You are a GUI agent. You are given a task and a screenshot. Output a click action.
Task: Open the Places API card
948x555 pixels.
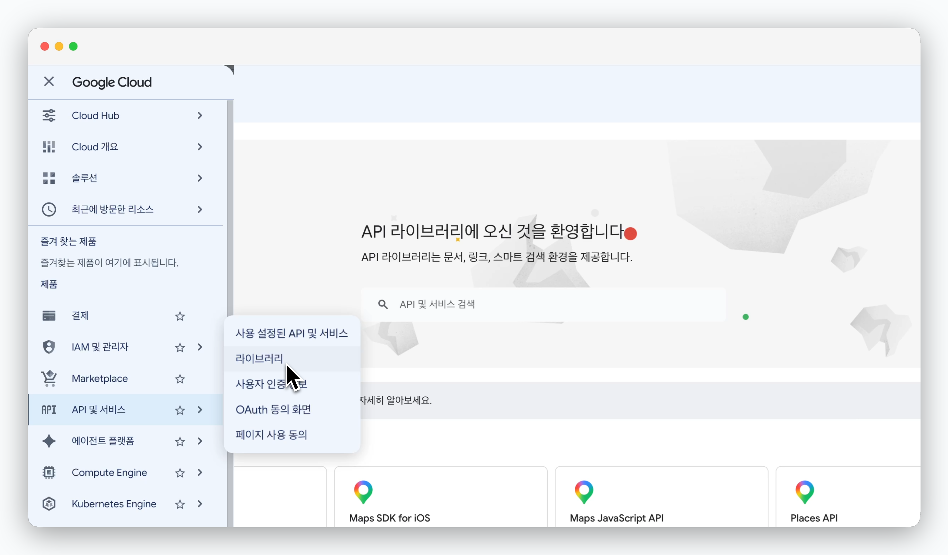848,497
